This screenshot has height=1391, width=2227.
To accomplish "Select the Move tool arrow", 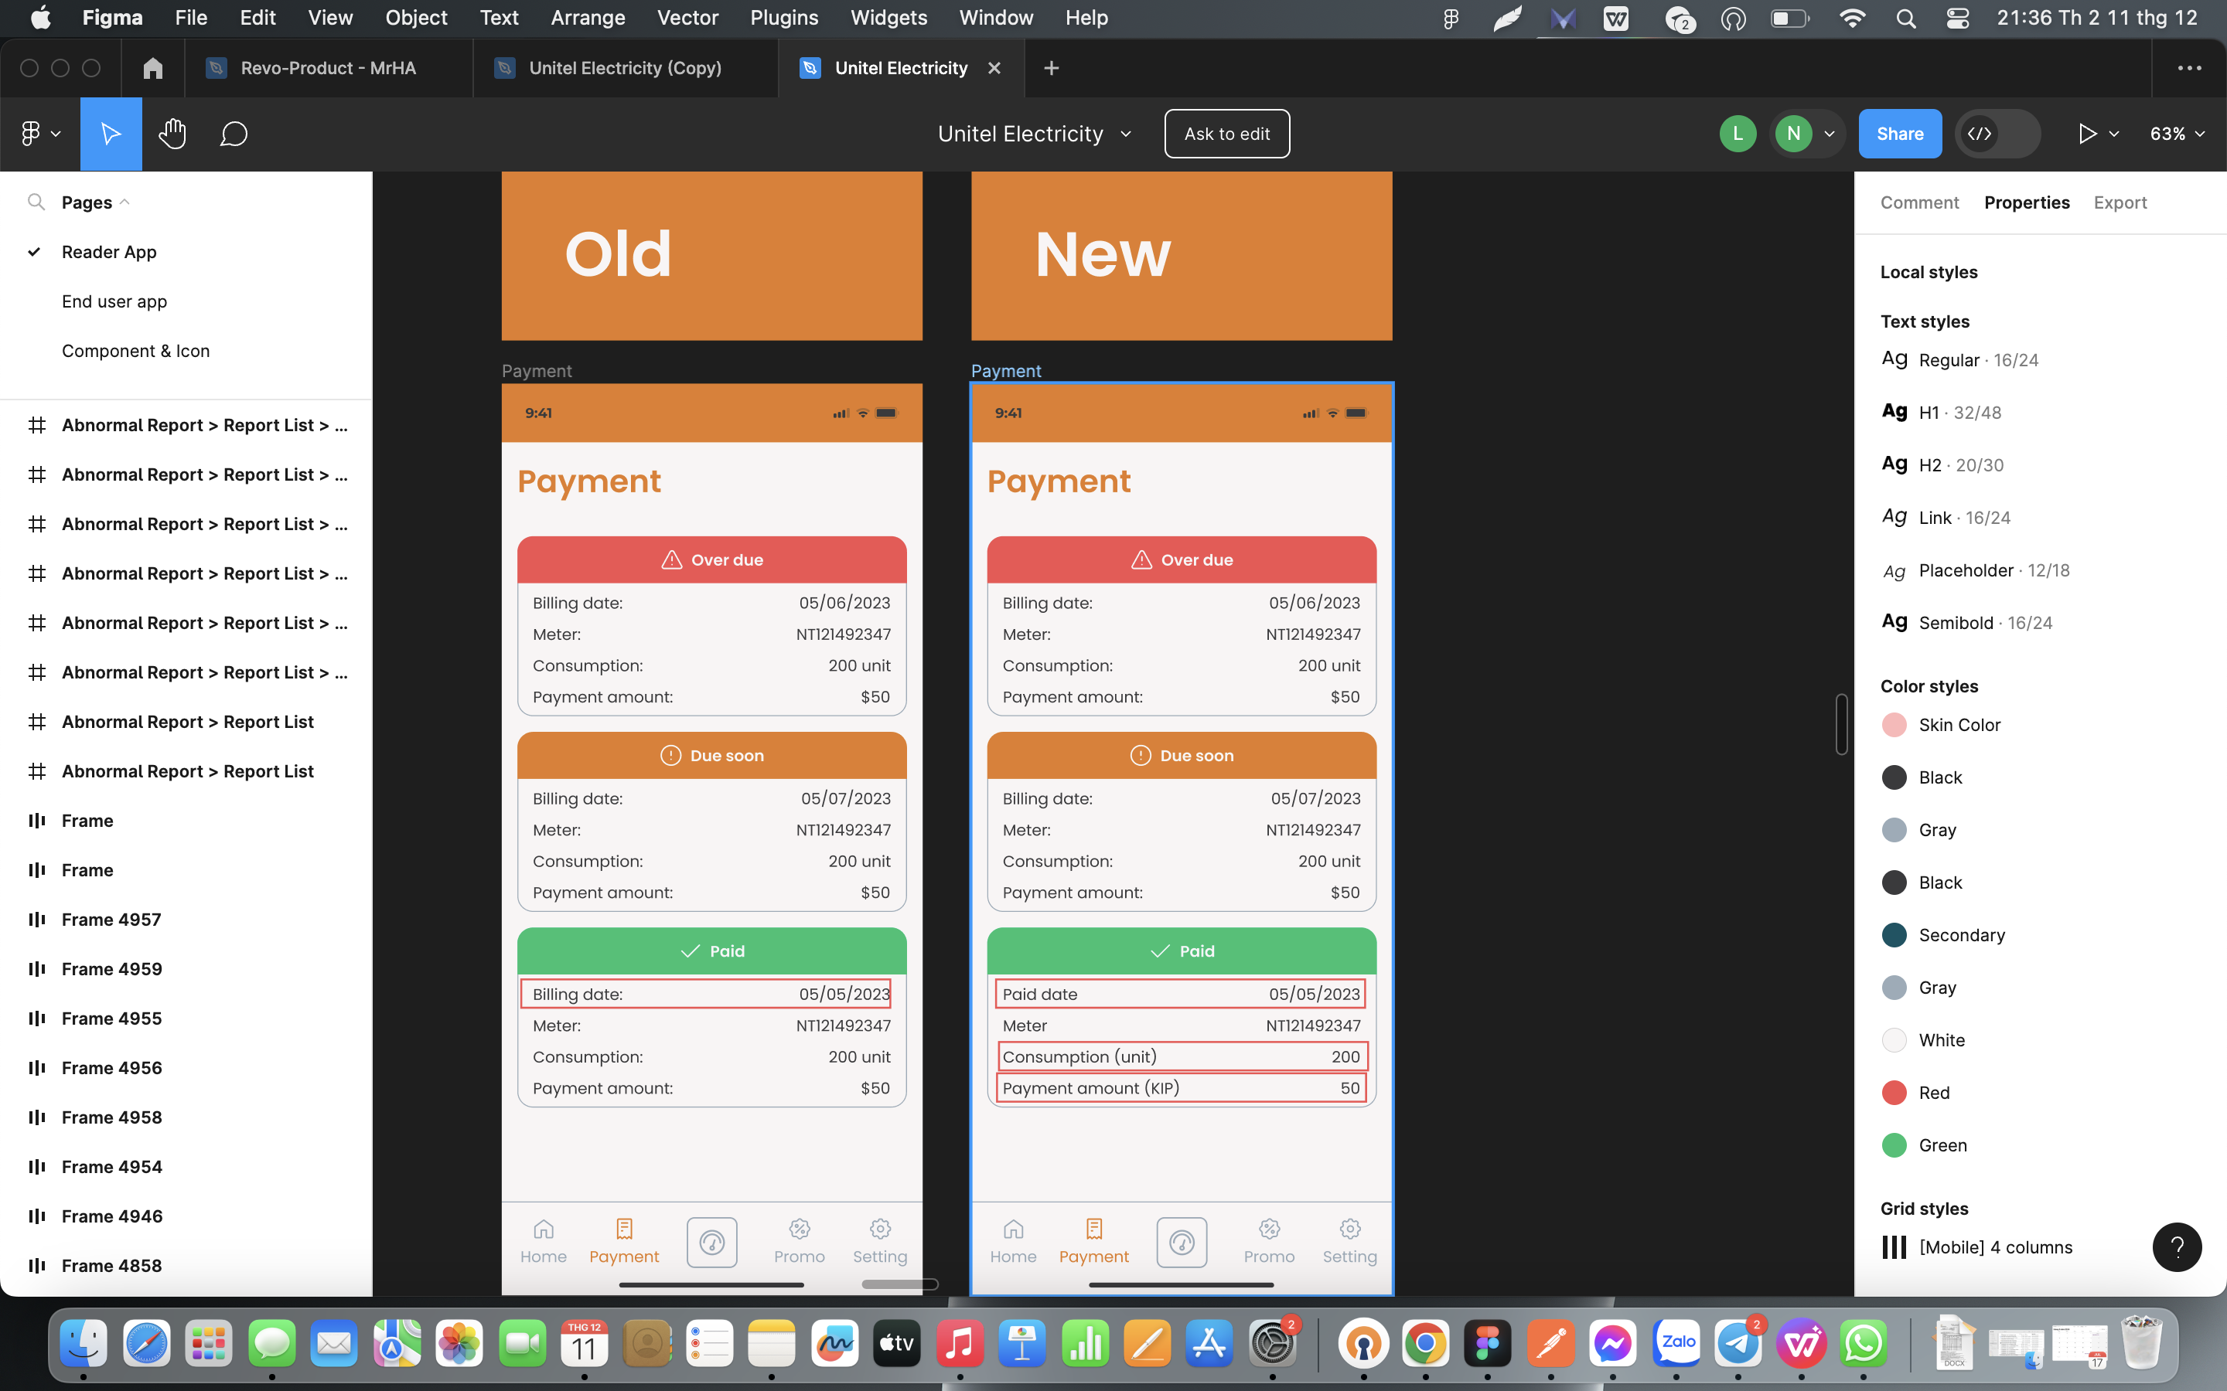I will point(111,134).
